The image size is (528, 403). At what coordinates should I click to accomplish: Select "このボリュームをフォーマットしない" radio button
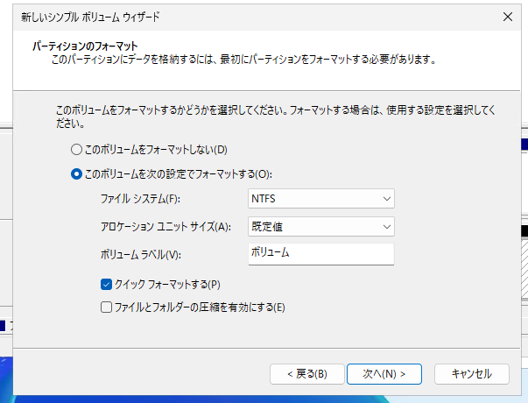point(77,150)
